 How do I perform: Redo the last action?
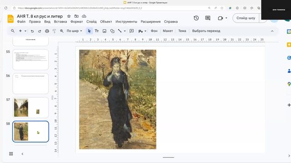click(40, 31)
